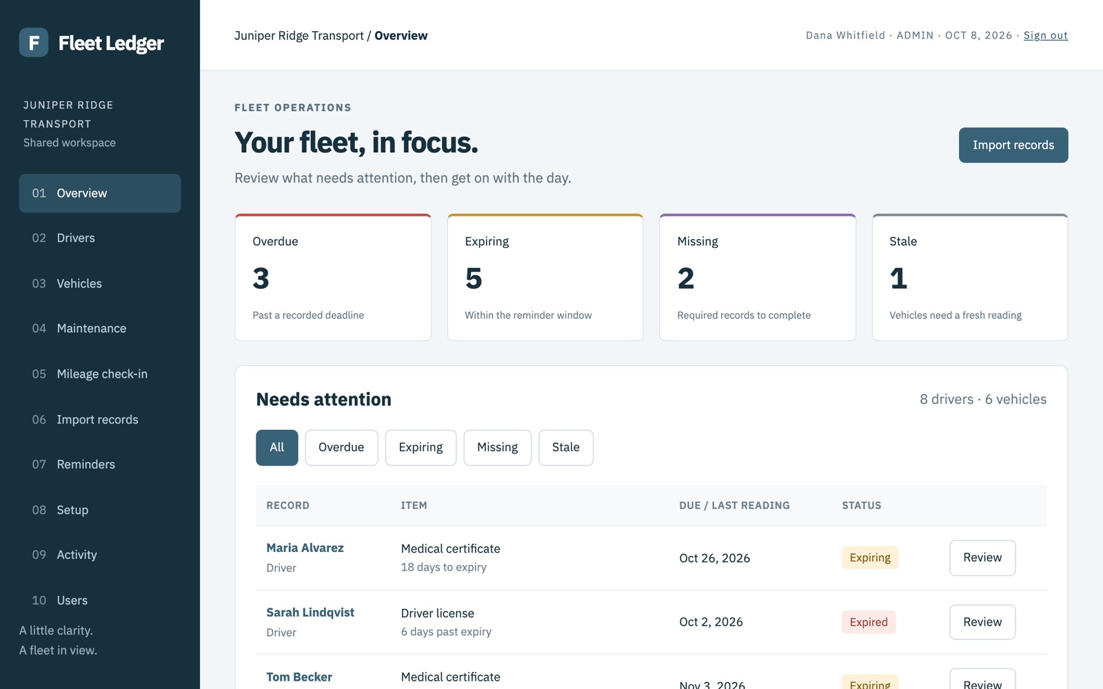1103x689 pixels.
Task: Click the Import records button
Action: click(x=1013, y=145)
